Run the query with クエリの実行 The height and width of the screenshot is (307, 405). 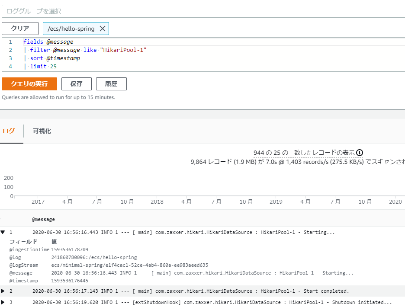(29, 84)
